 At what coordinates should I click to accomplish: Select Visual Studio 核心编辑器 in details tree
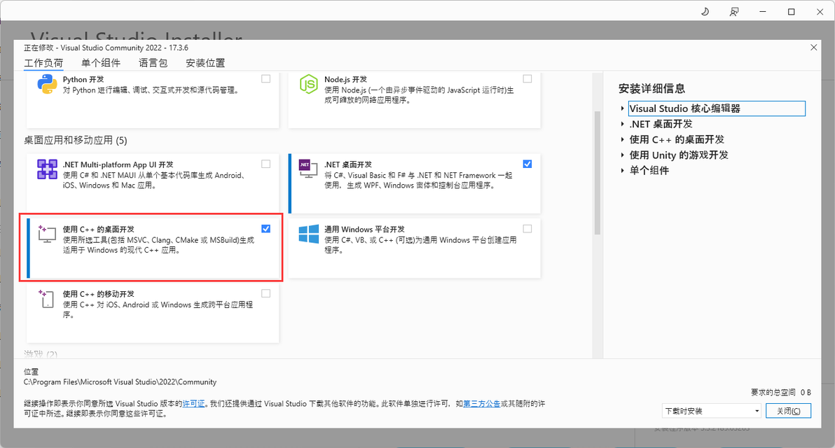click(x=717, y=108)
